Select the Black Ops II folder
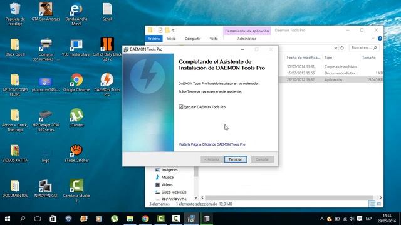Screen dimensions: 401x225 click(x=15, y=47)
